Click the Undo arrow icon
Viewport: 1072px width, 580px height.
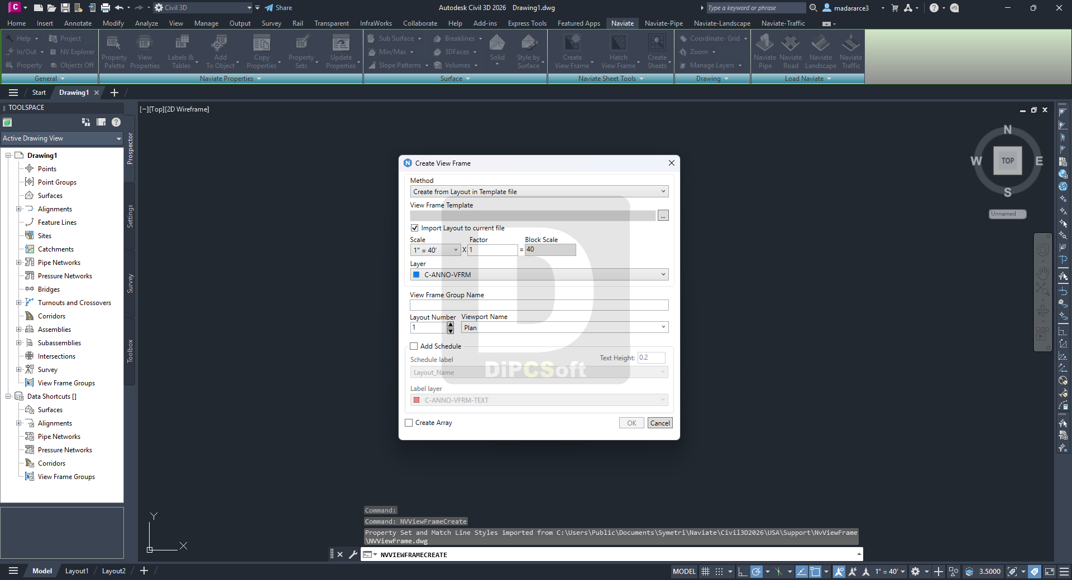click(x=119, y=8)
